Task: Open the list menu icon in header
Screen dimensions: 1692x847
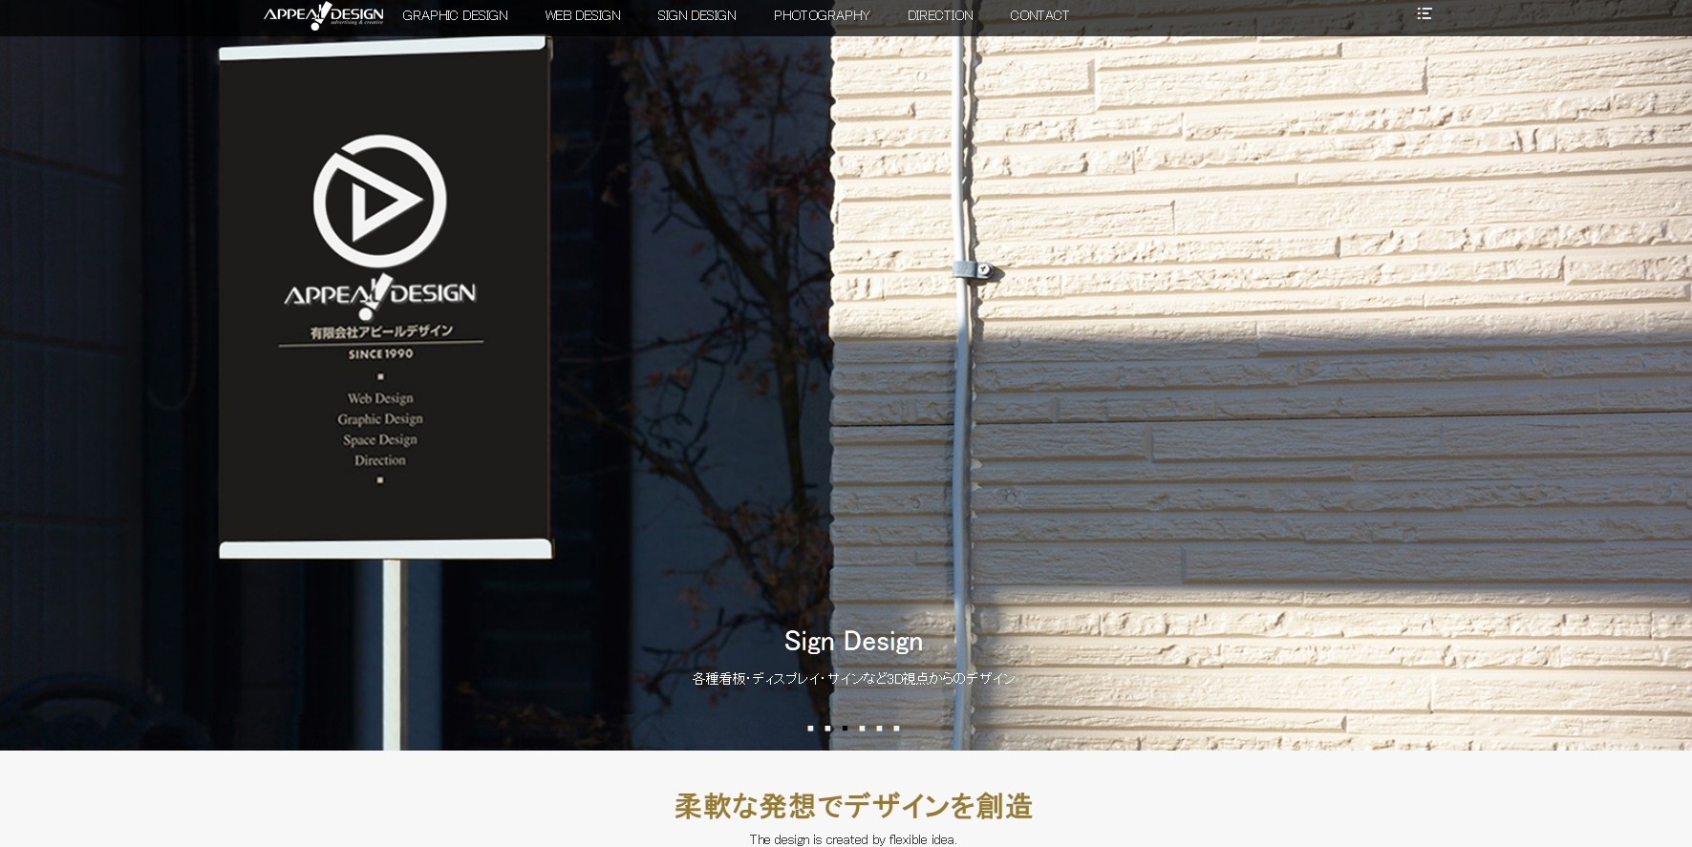Action: [1424, 13]
